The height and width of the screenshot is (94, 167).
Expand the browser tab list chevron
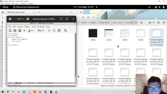point(71,12)
